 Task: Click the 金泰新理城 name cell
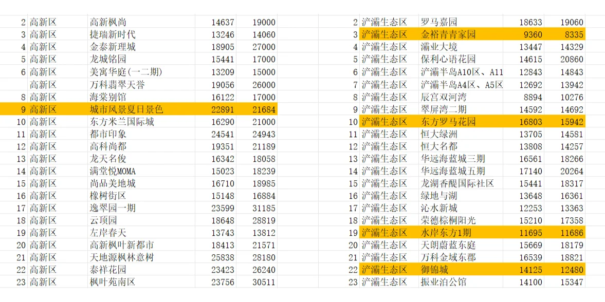click(x=141, y=47)
